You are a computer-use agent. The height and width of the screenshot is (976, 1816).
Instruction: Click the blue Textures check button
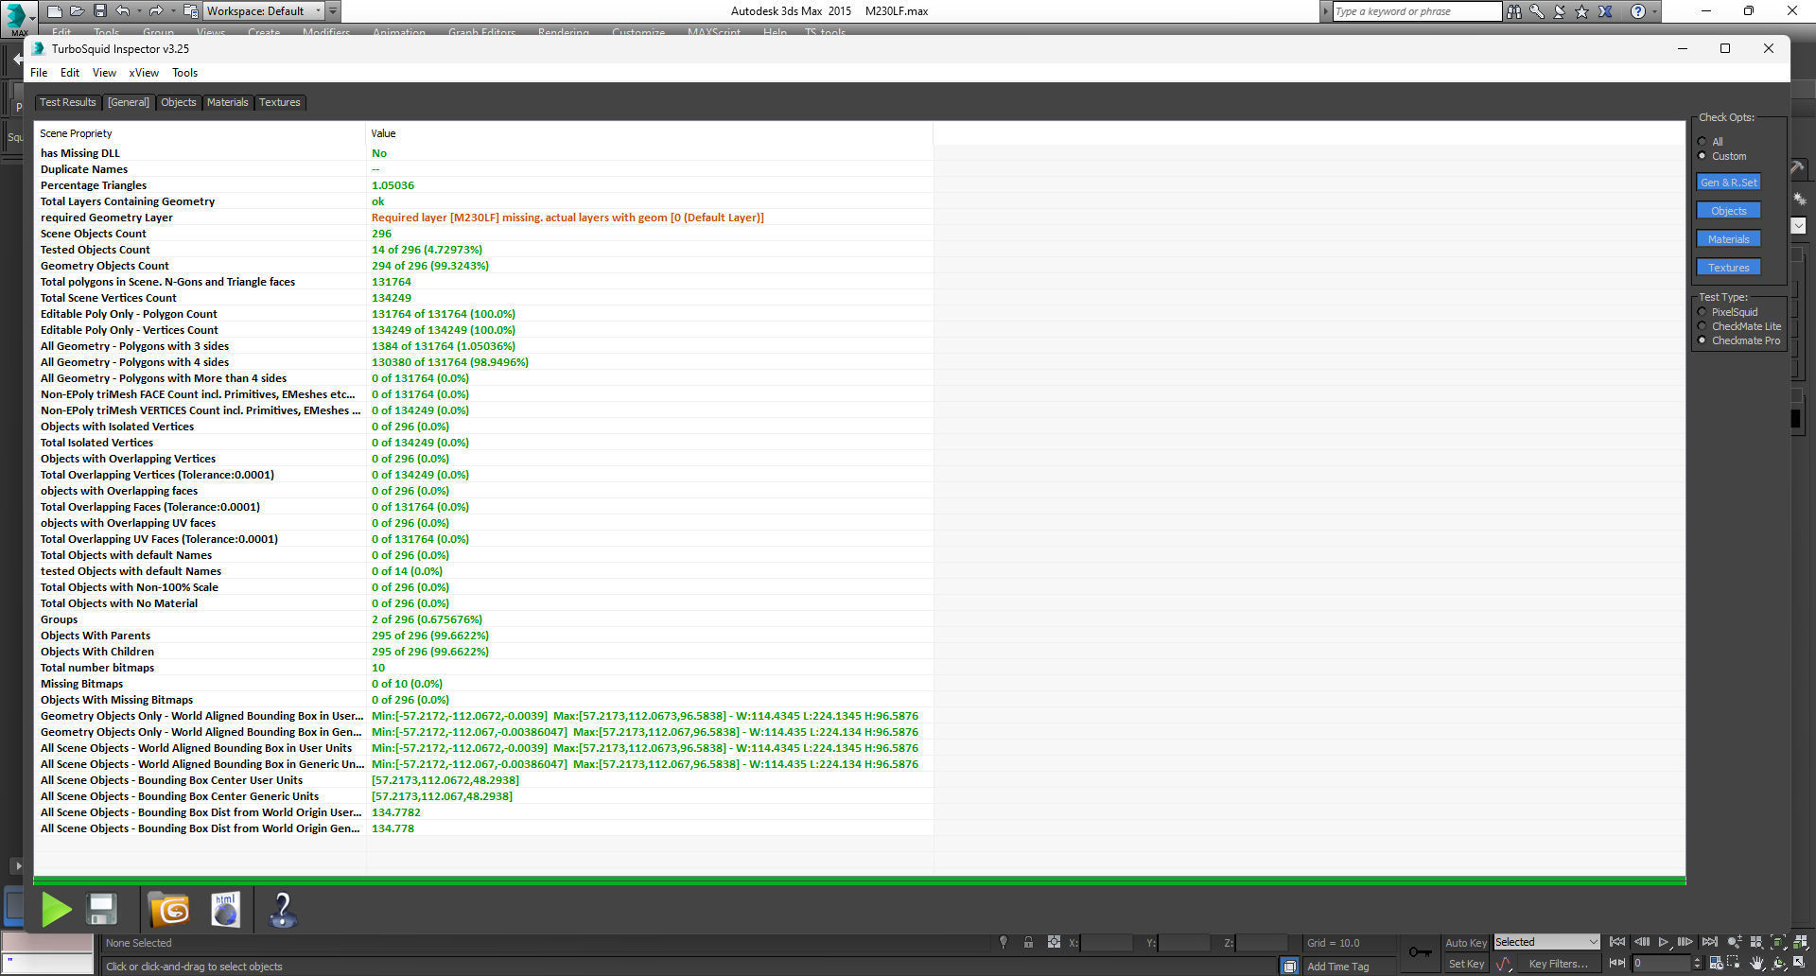tap(1728, 268)
